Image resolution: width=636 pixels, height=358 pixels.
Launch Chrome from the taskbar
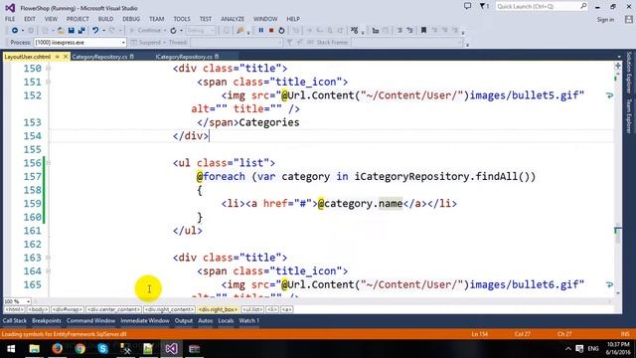click(79, 349)
